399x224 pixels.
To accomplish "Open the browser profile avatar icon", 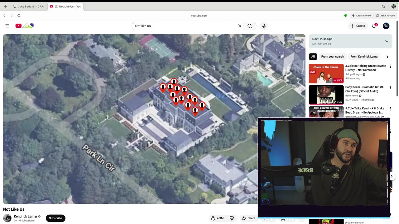I will 393,6.
